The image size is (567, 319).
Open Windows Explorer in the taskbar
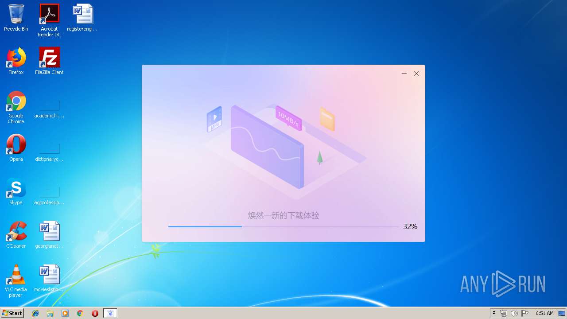click(x=50, y=313)
